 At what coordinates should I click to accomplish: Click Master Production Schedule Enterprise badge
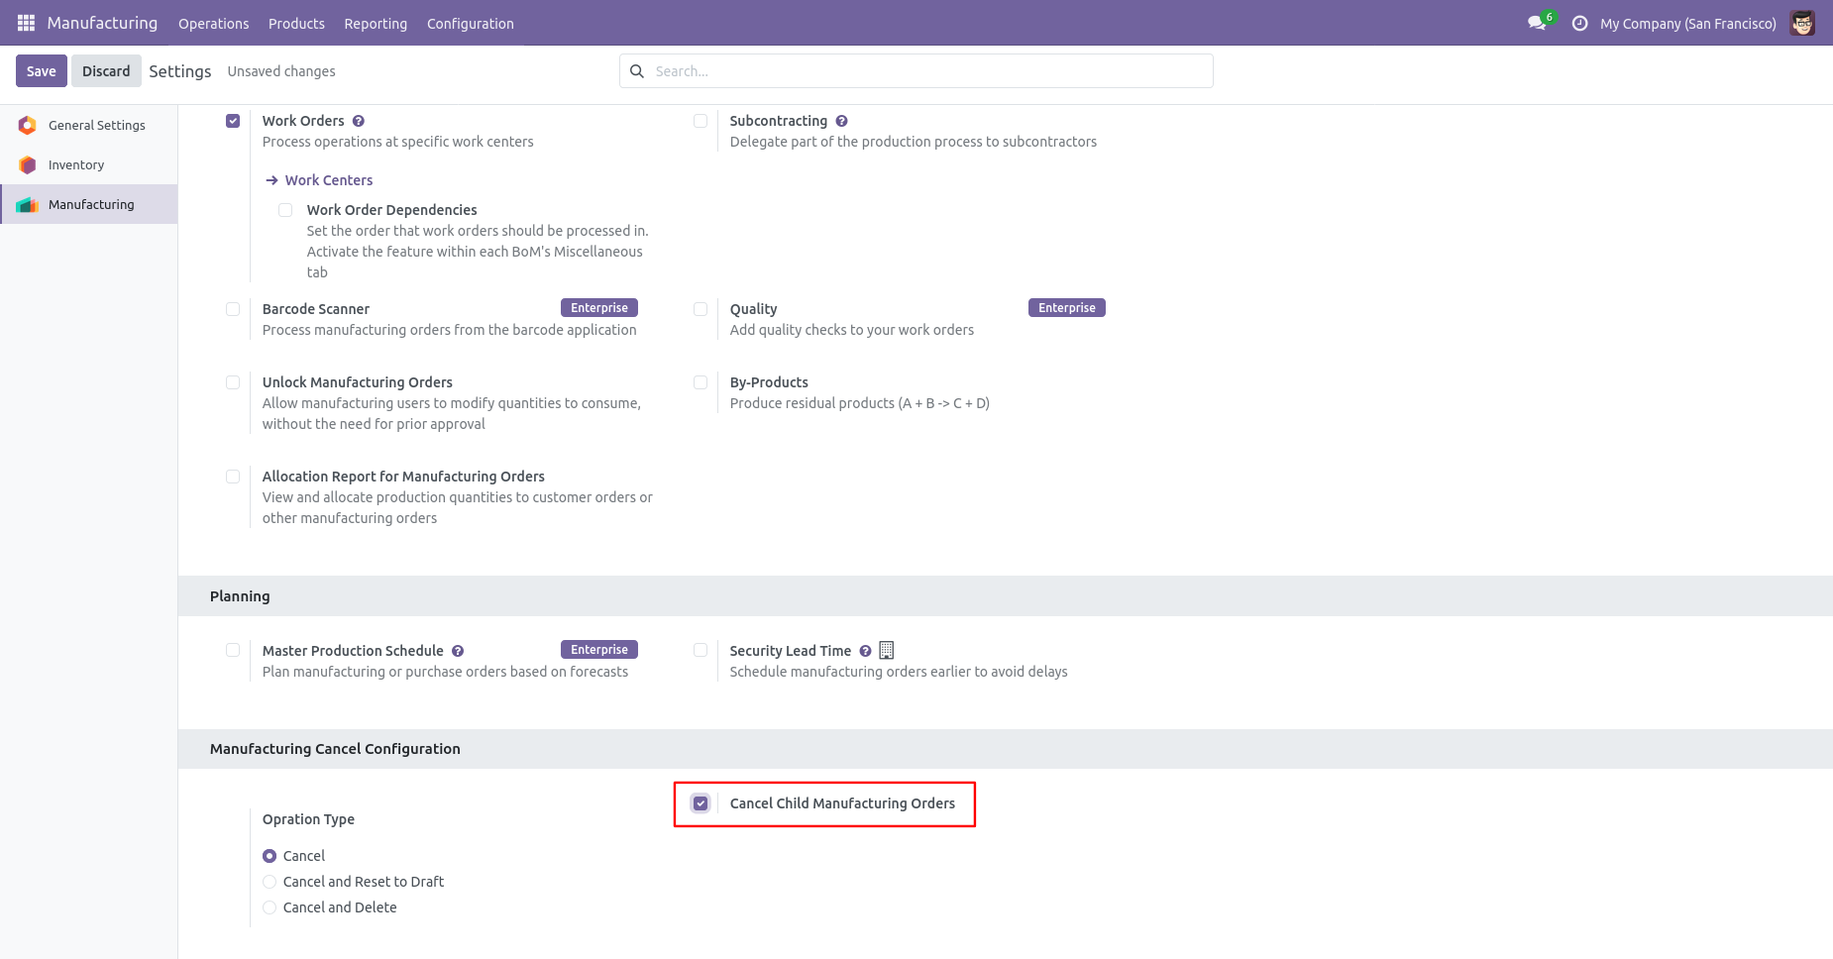[599, 650]
